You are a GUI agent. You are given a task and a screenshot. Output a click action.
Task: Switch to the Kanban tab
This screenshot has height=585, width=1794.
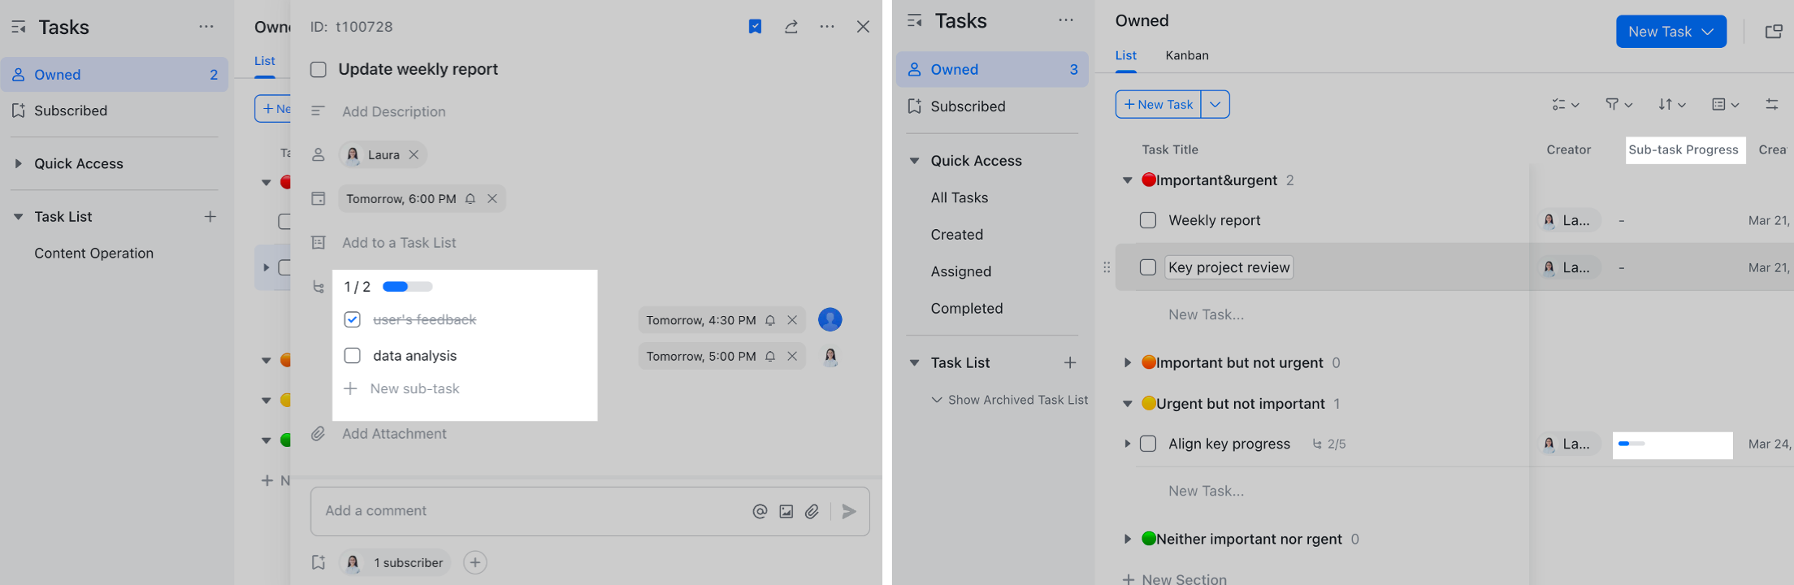tap(1186, 55)
